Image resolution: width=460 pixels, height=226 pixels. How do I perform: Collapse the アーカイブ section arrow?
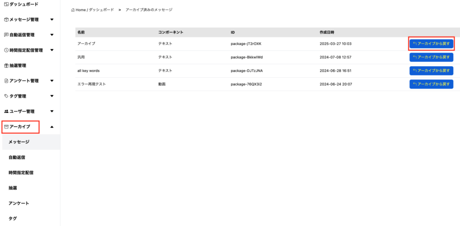[x=52, y=127]
